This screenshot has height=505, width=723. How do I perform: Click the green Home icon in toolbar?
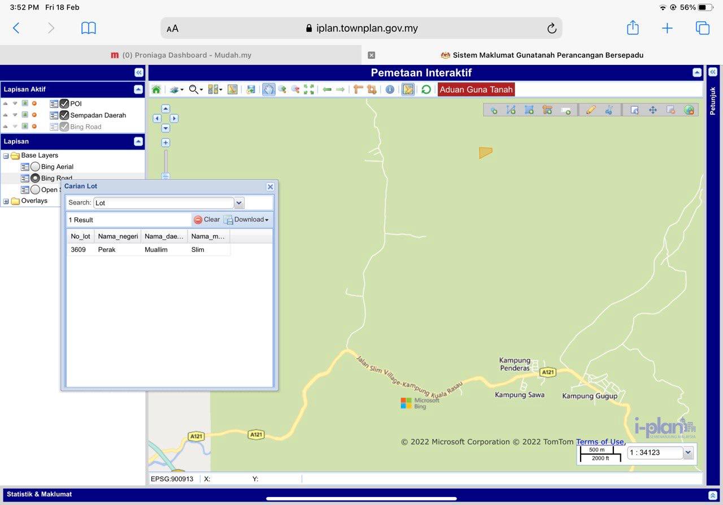click(156, 89)
